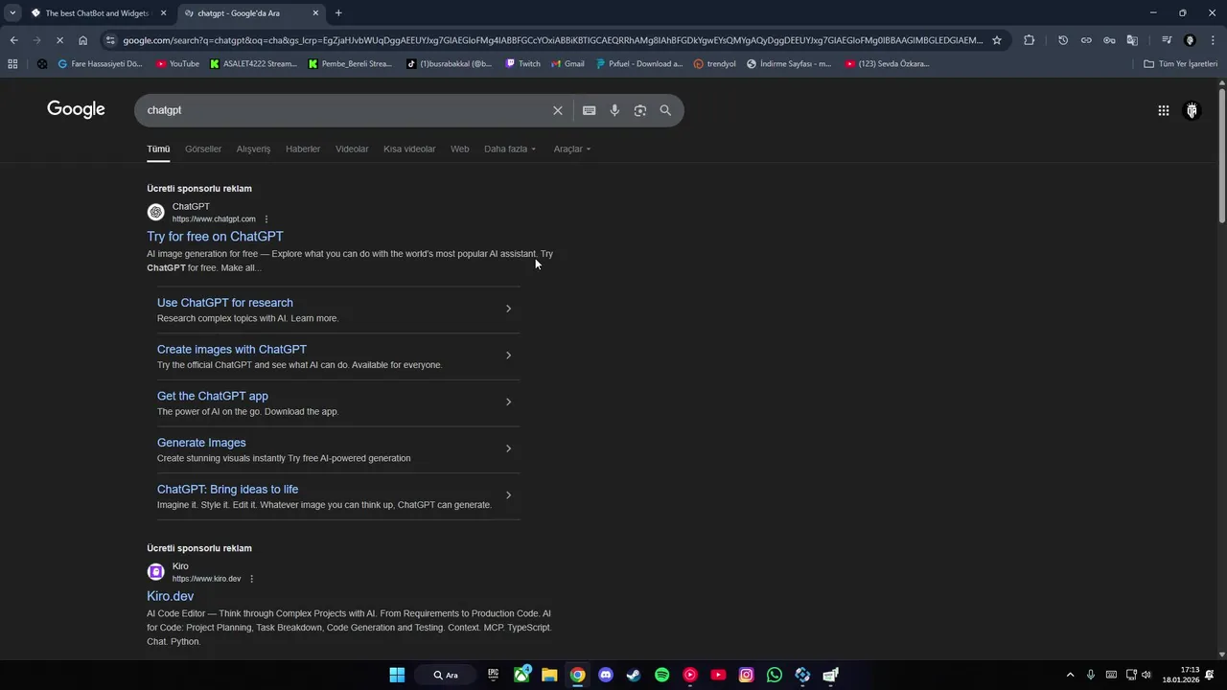The width and height of the screenshot is (1227, 690).
Task: Stop loading the page
Action: [59, 40]
